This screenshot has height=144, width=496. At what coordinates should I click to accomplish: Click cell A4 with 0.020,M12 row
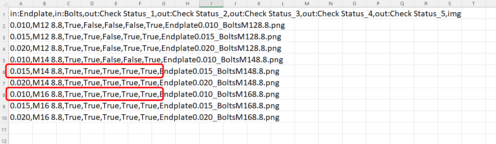(x=20, y=49)
